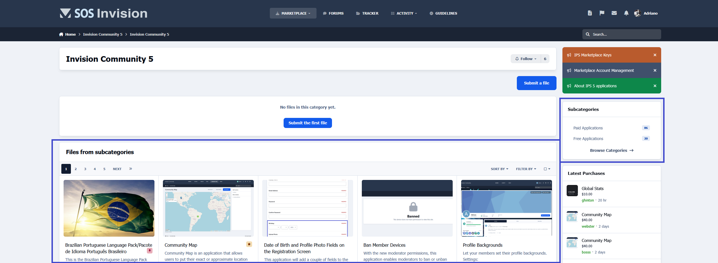Open the messages envelope icon

coord(614,13)
